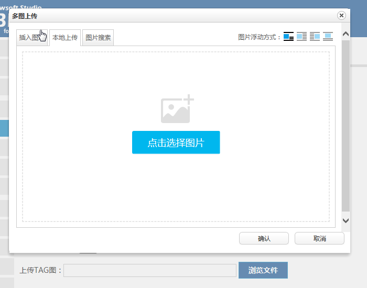Viewport: 367px width, 288px height.
Task: Choose the left float image layout icon
Action: 301,37
